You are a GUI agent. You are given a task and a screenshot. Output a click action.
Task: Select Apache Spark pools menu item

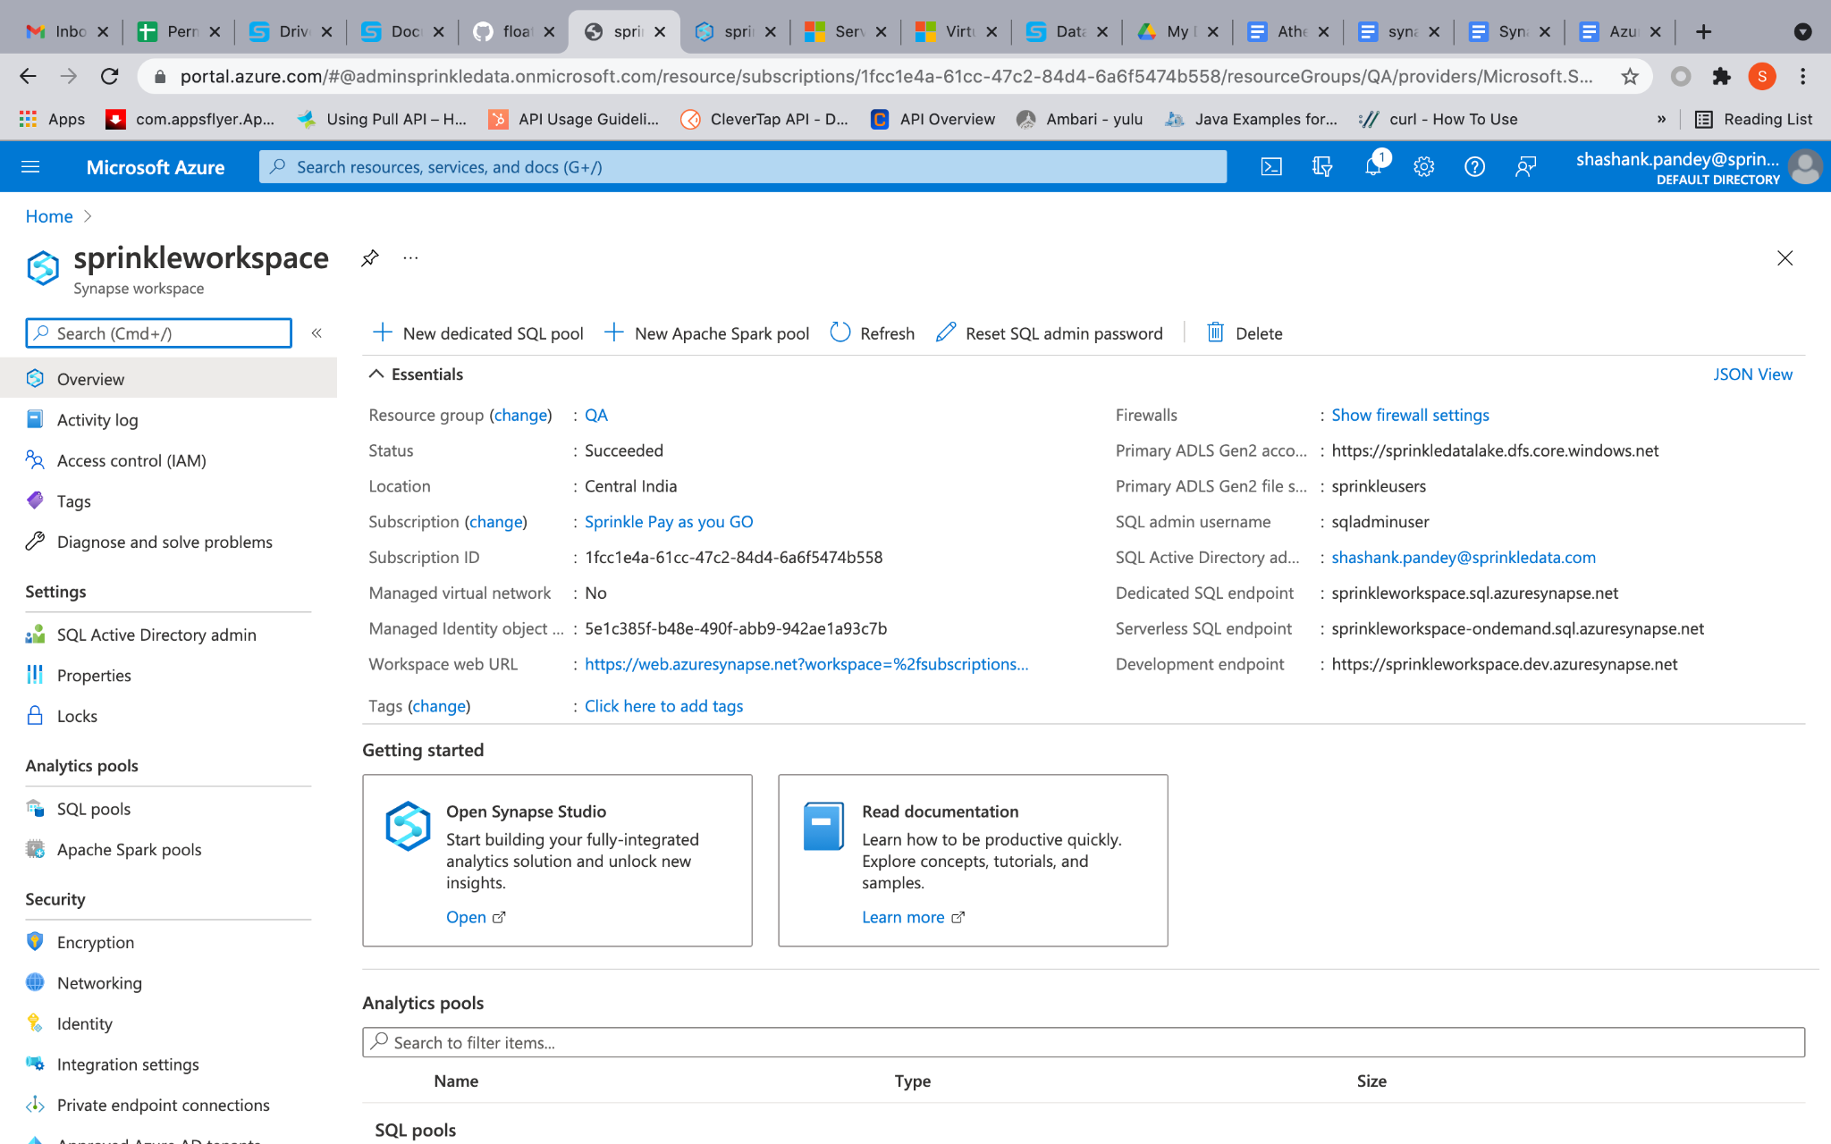(x=129, y=850)
